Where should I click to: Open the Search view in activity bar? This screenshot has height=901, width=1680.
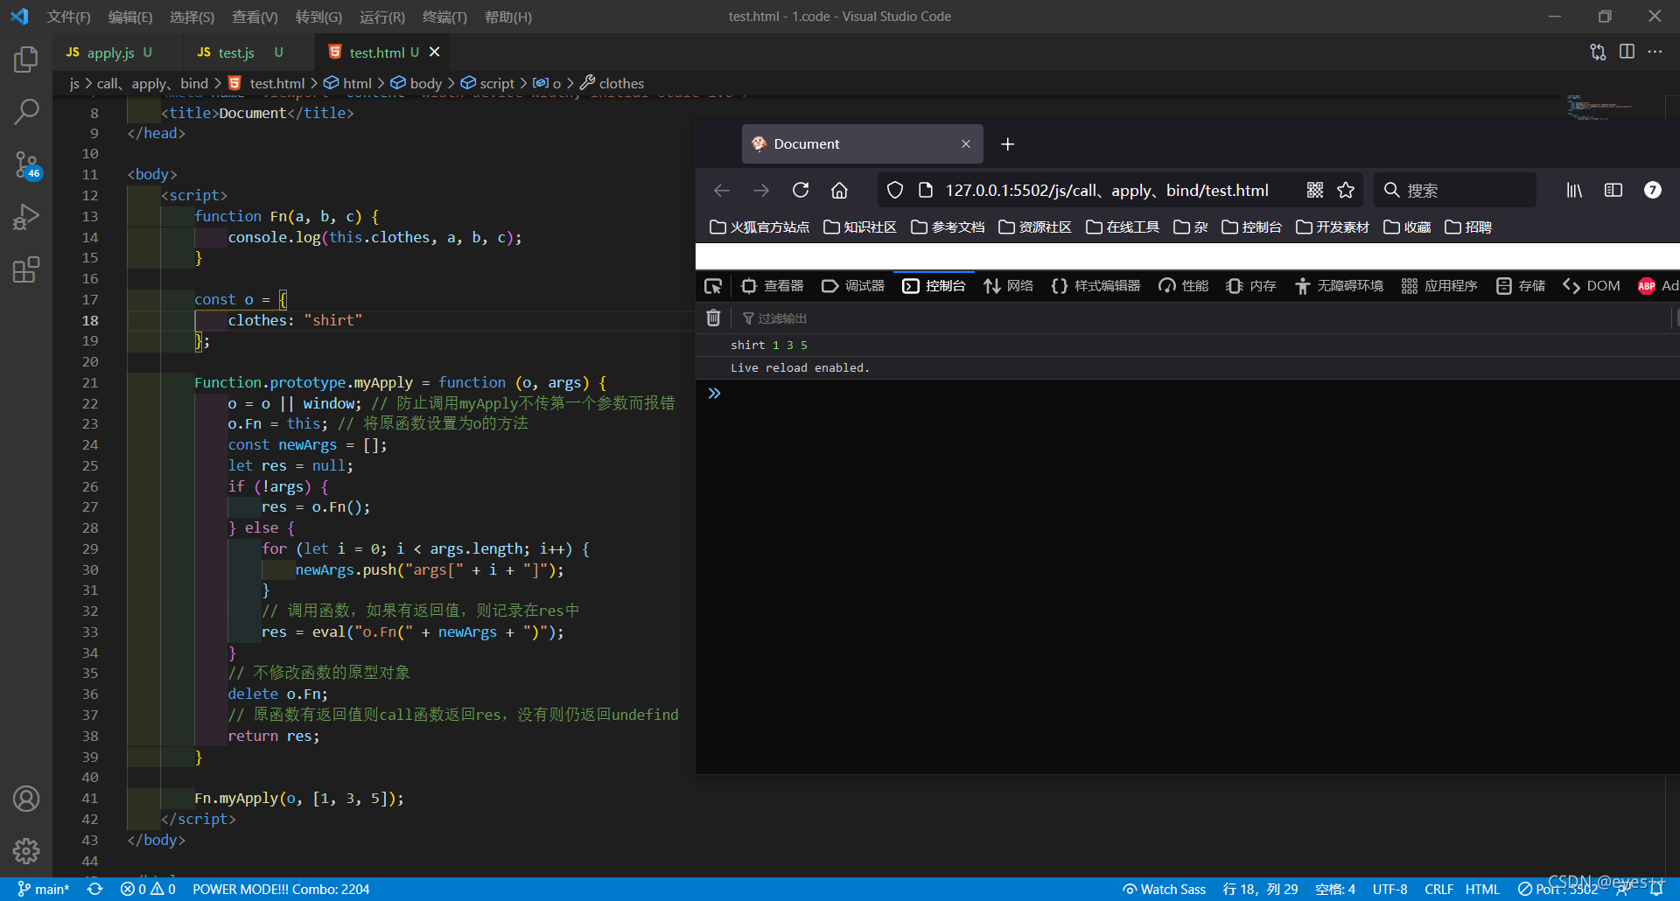[26, 111]
